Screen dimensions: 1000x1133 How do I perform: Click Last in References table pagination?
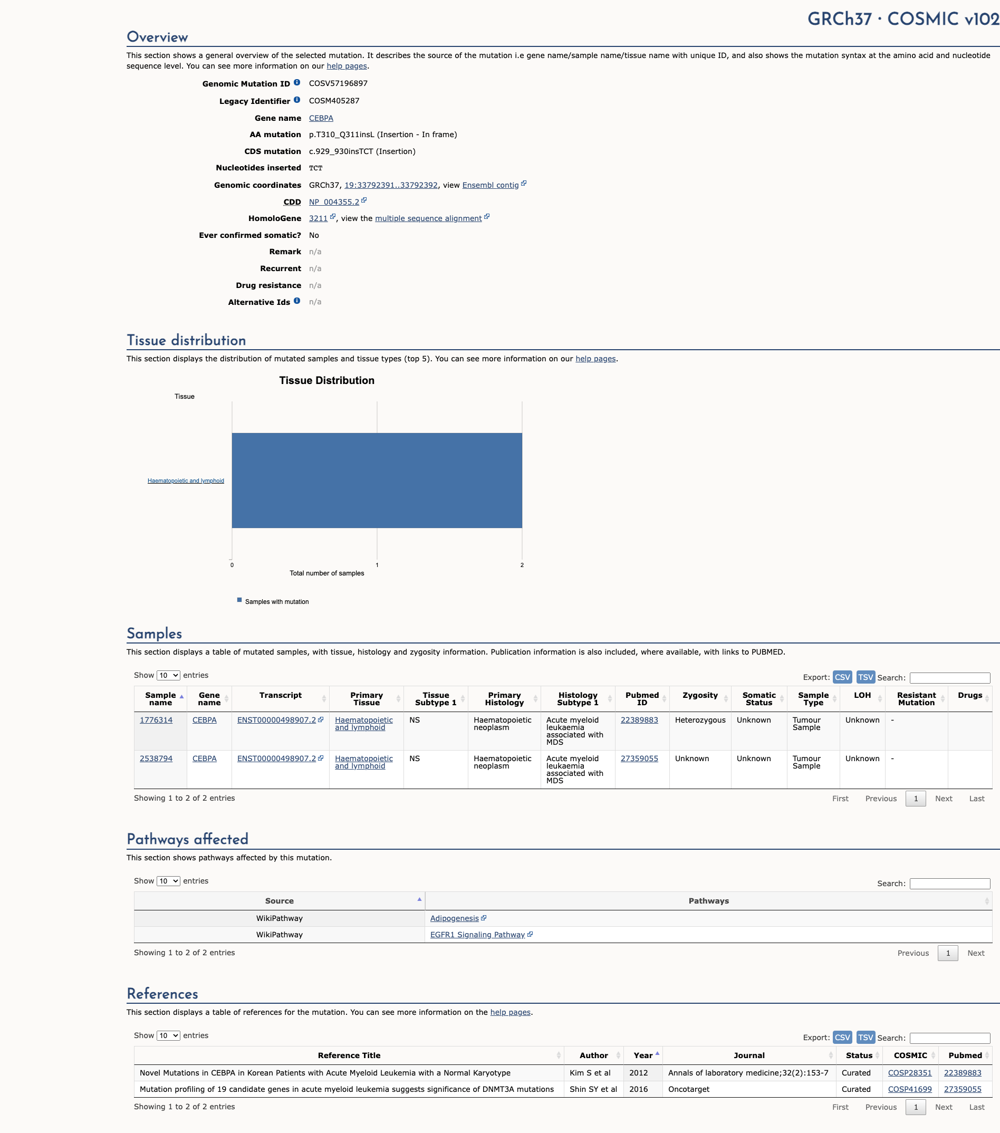click(977, 1107)
